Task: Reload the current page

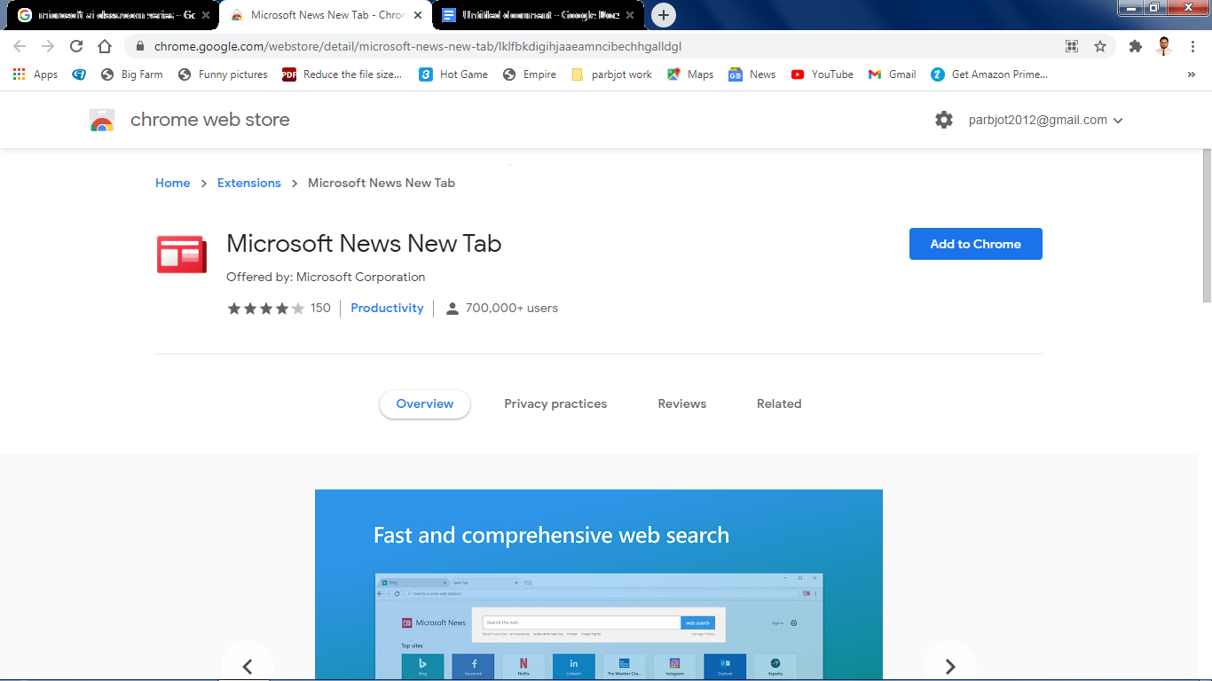Action: (x=76, y=46)
